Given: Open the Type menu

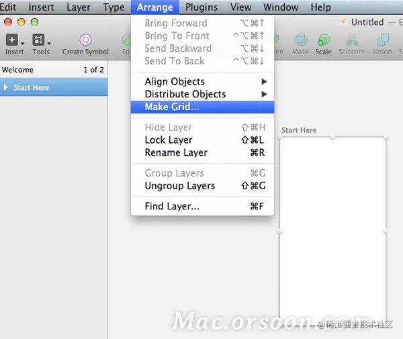Looking at the screenshot, I should [x=114, y=7].
